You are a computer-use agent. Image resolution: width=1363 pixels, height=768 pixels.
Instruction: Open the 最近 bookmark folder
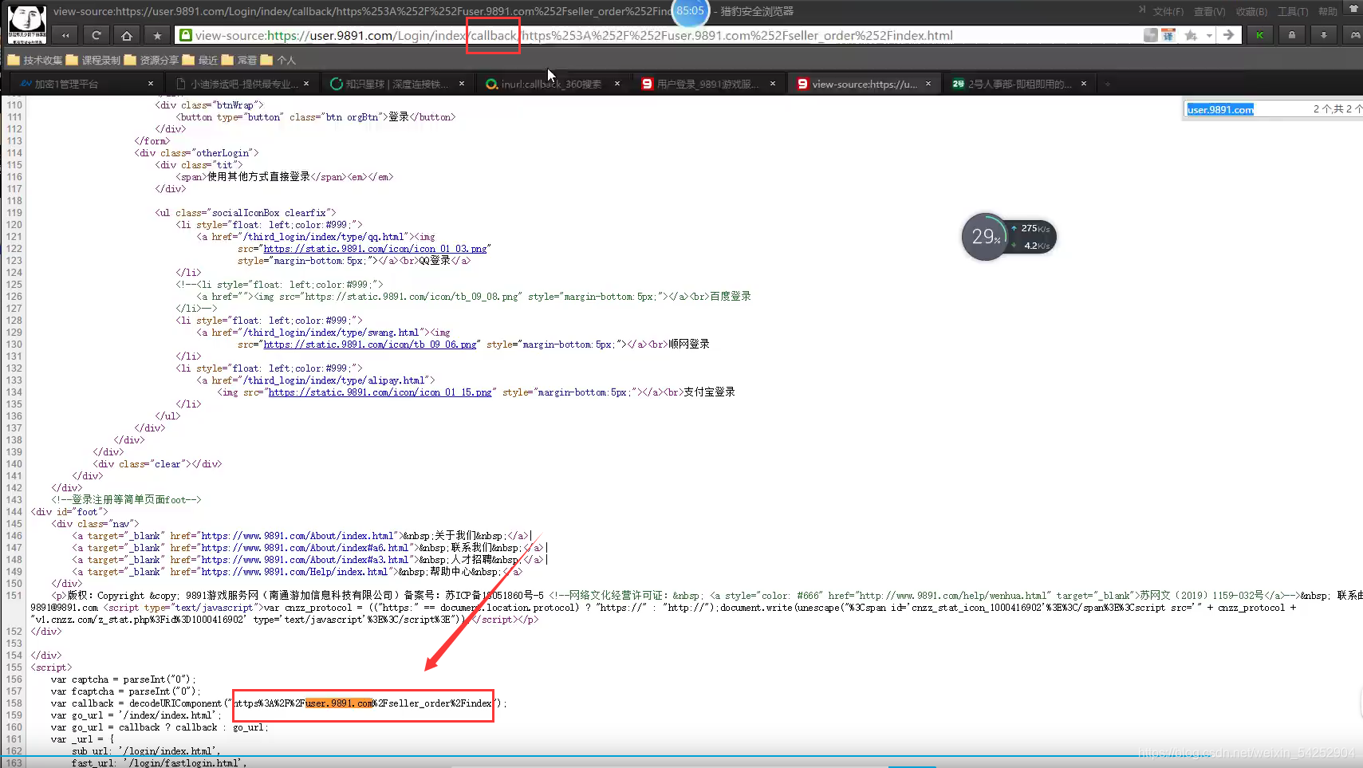(x=199, y=60)
